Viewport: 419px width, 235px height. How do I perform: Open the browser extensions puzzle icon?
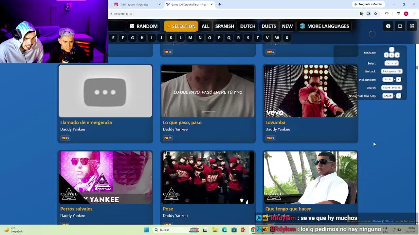(x=387, y=14)
